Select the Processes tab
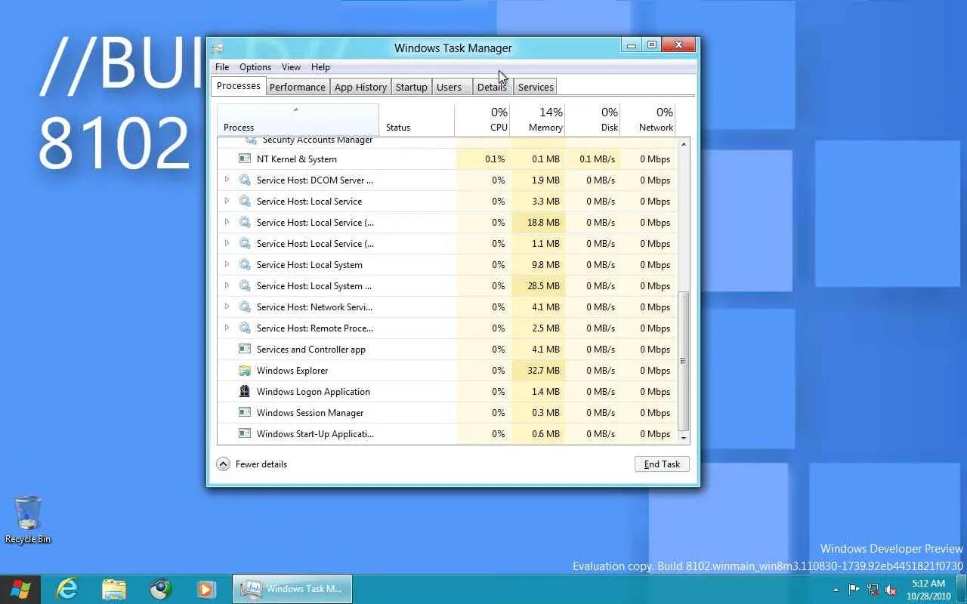This screenshot has height=604, width=967. point(239,85)
